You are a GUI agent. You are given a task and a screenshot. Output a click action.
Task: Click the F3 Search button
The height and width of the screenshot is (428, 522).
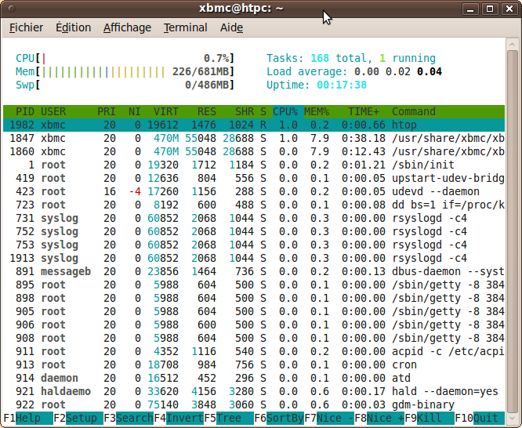[x=129, y=418]
